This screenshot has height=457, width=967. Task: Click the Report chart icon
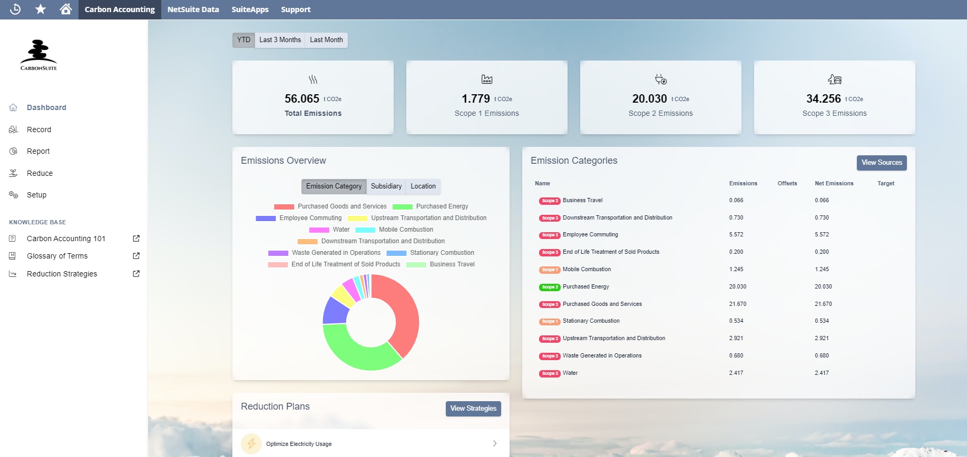[x=14, y=151]
